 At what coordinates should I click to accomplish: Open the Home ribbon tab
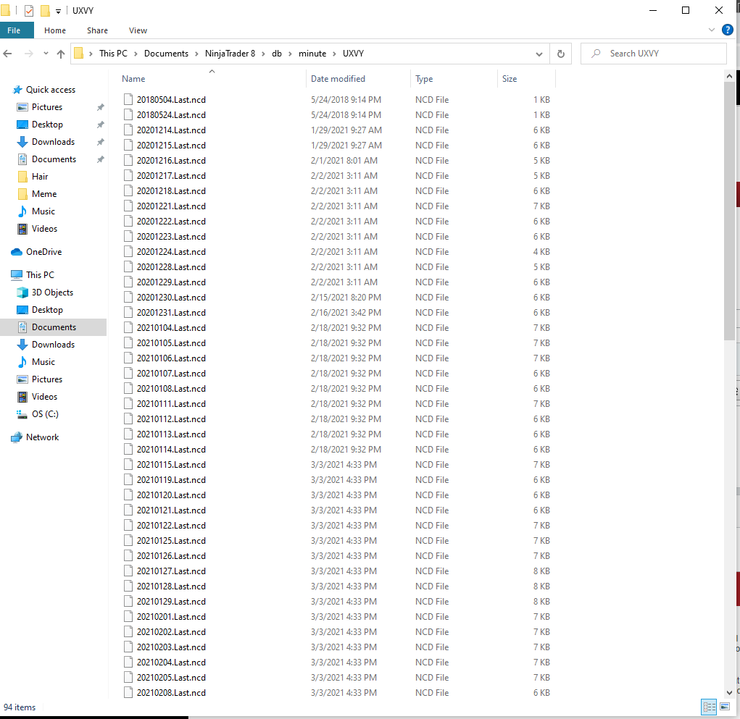(55, 30)
